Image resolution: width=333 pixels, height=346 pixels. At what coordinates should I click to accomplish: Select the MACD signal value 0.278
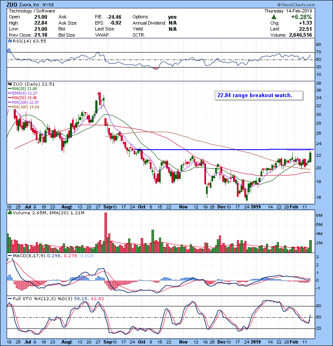tap(70, 256)
